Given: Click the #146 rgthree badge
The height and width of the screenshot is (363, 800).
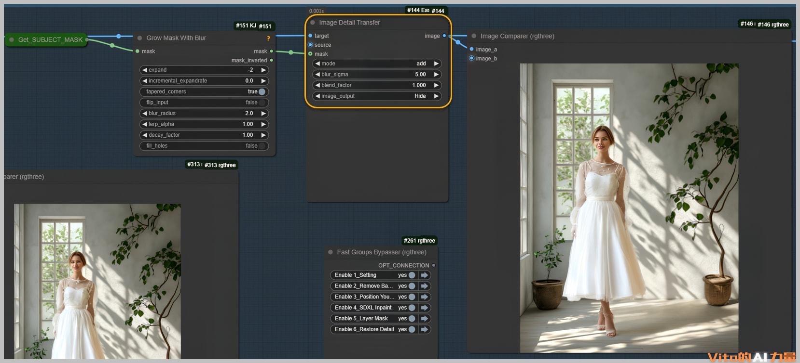Looking at the screenshot, I should pos(773,25).
